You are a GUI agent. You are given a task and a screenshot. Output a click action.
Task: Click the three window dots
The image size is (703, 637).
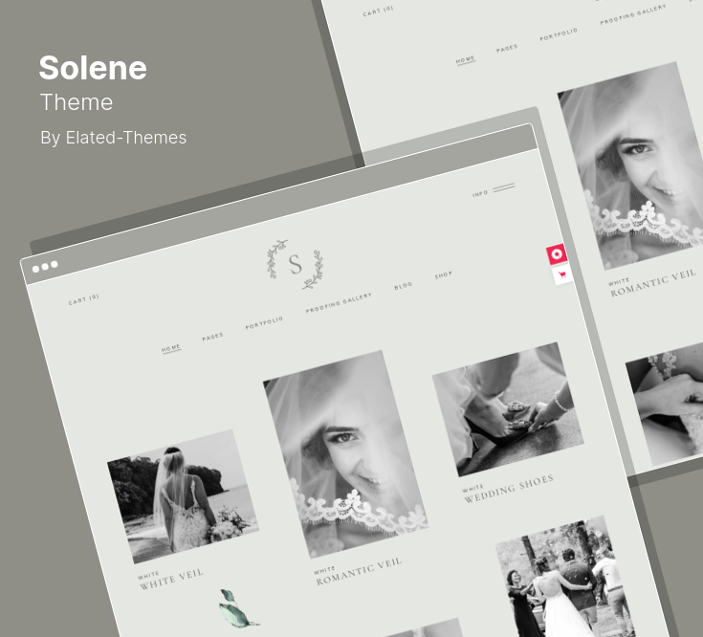click(45, 267)
